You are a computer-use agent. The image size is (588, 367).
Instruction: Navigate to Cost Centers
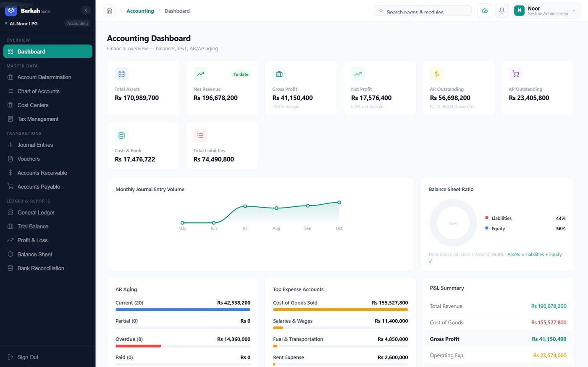47,105
